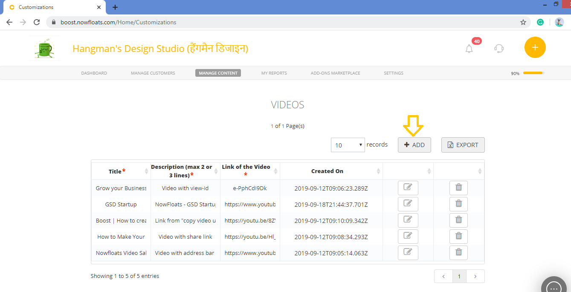Select the 'NowFloats - GSD Startu' description cell
Screen dimensions: 571x292
pyautogui.click(x=186, y=204)
